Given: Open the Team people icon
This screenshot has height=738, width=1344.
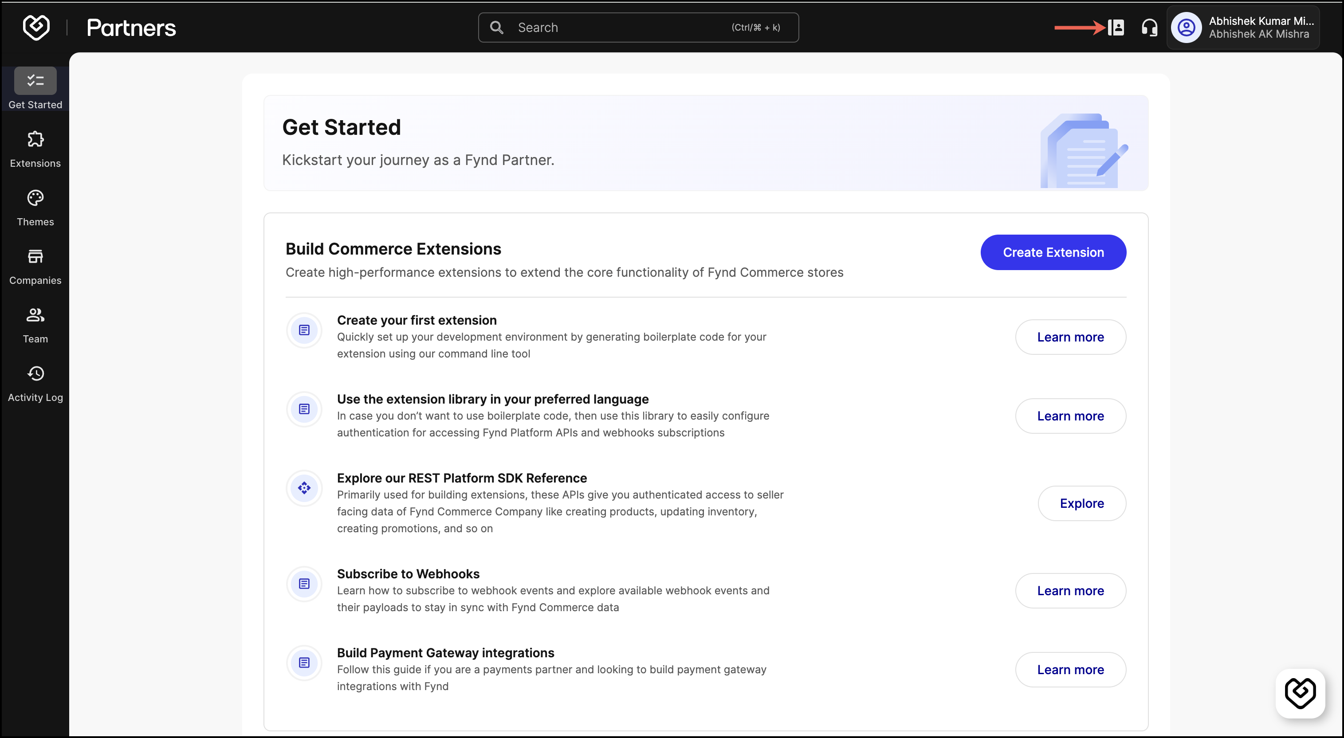Looking at the screenshot, I should [x=35, y=314].
